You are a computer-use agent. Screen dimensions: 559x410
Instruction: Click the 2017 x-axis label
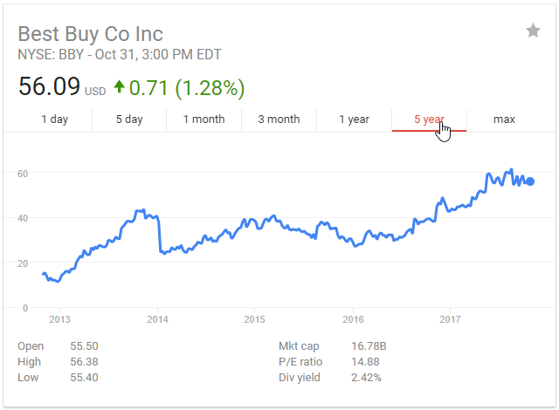pyautogui.click(x=450, y=319)
